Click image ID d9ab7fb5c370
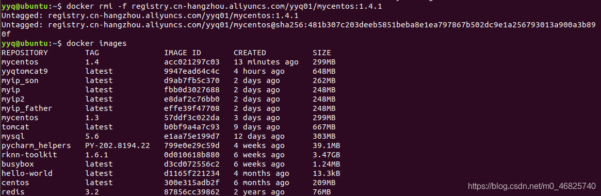601x196 pixels. (191, 80)
